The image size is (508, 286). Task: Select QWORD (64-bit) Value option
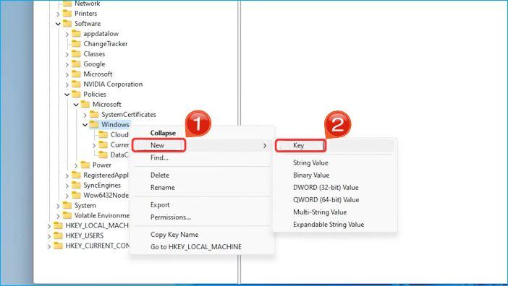pos(326,200)
